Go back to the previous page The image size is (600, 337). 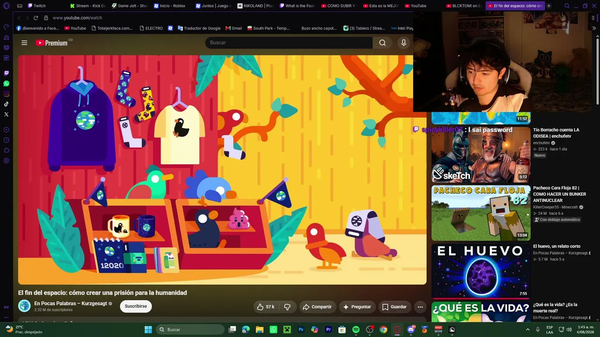coord(19,18)
